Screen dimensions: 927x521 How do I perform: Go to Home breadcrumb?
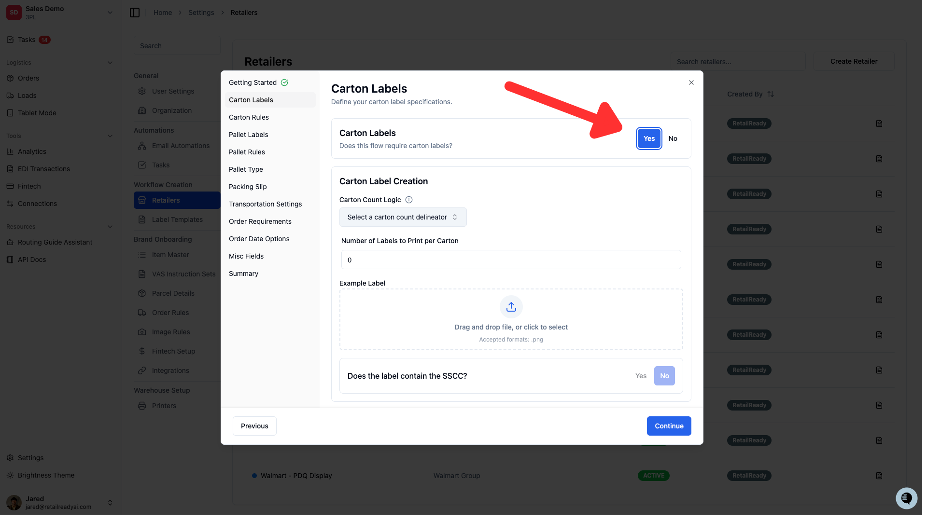(163, 13)
